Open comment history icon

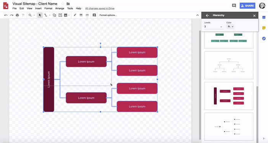tap(234, 6)
